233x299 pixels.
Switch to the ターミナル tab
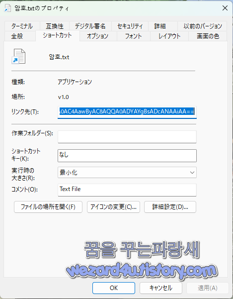pos(22,26)
